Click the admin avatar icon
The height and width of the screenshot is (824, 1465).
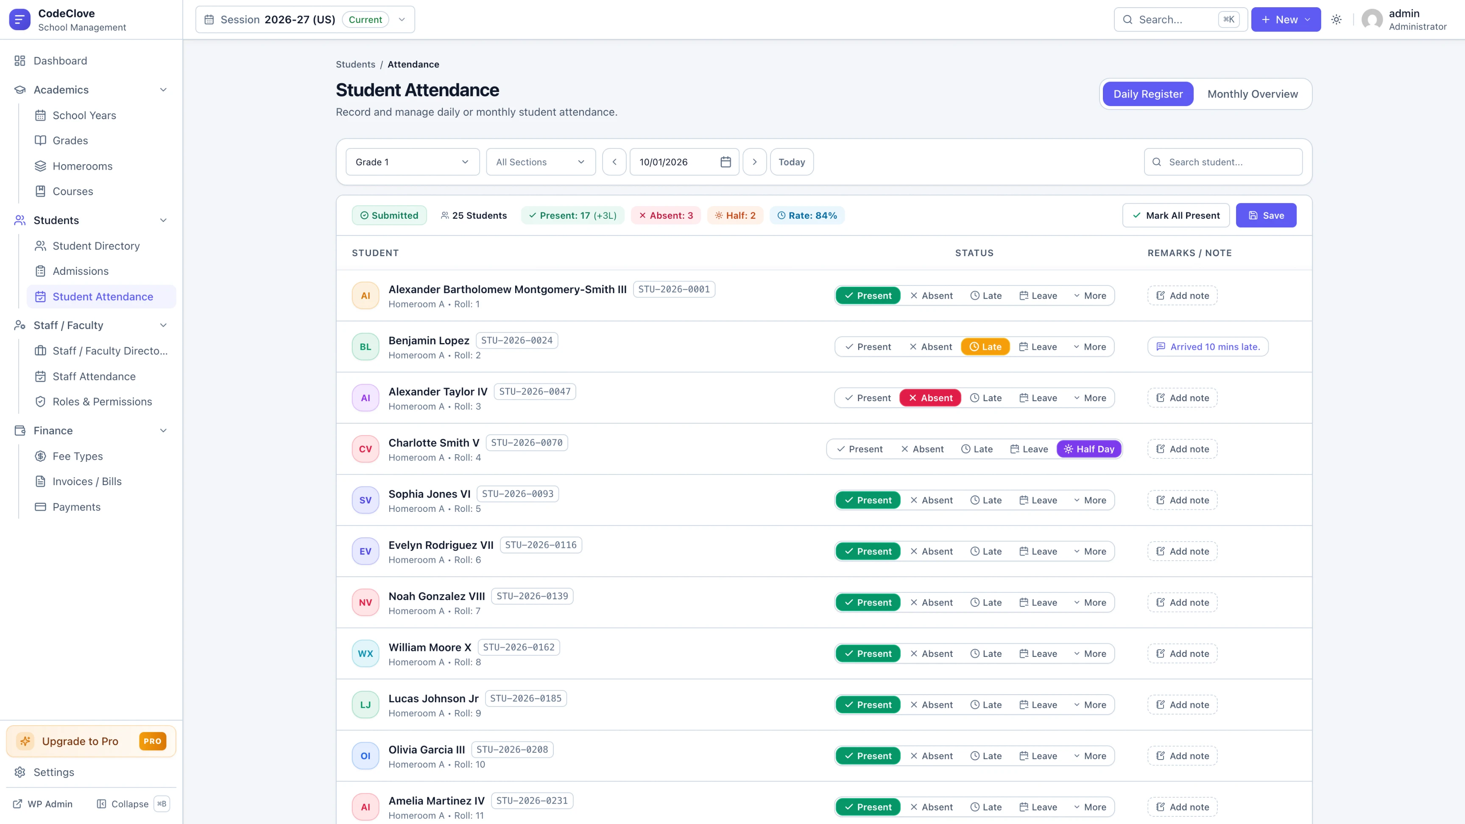pyautogui.click(x=1372, y=20)
